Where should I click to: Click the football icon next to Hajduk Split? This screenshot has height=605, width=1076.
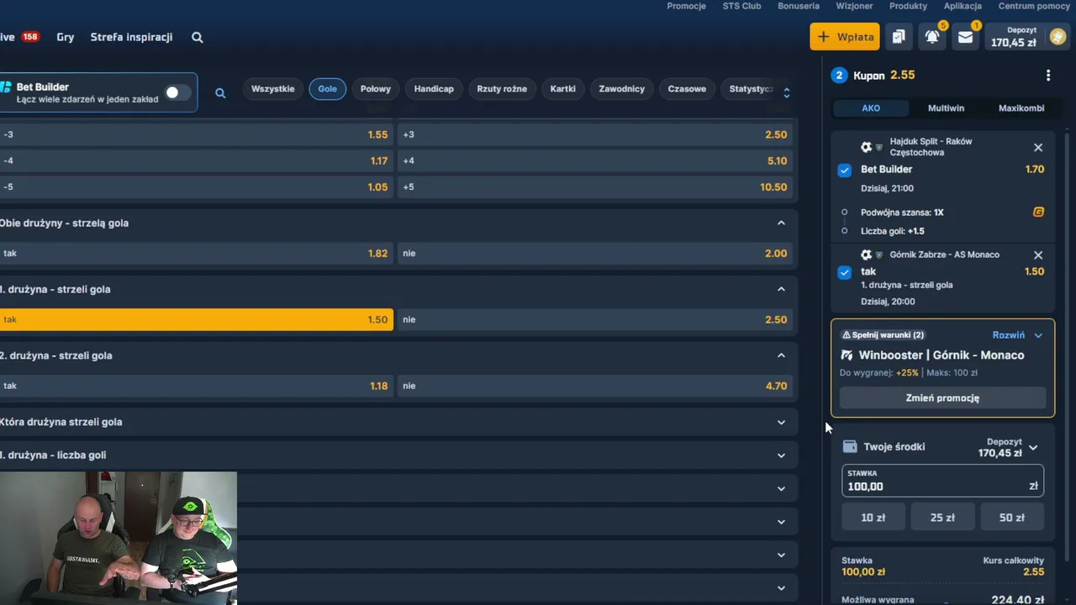[867, 147]
